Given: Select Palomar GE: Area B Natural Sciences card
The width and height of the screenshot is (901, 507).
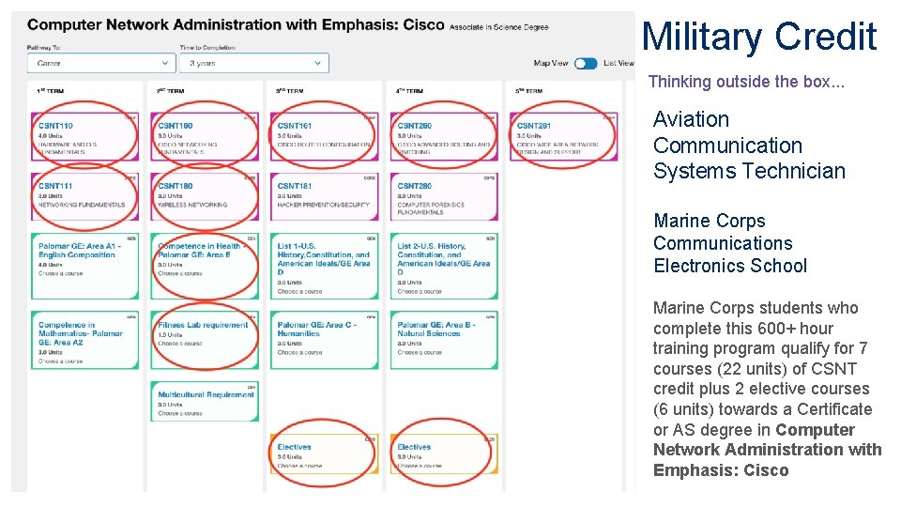Looking at the screenshot, I should pyautogui.click(x=444, y=340).
